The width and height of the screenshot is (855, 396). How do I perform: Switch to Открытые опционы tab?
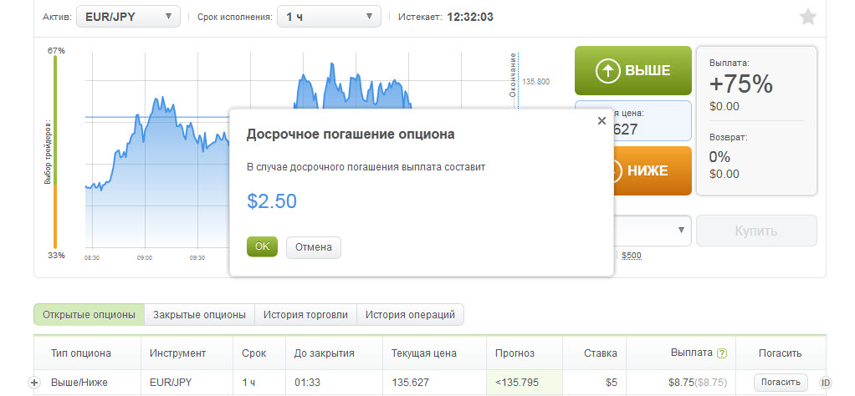pyautogui.click(x=89, y=314)
